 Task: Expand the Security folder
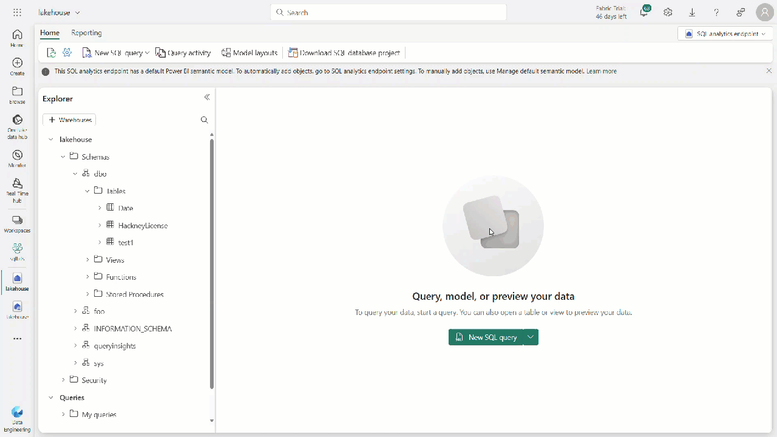pos(63,380)
